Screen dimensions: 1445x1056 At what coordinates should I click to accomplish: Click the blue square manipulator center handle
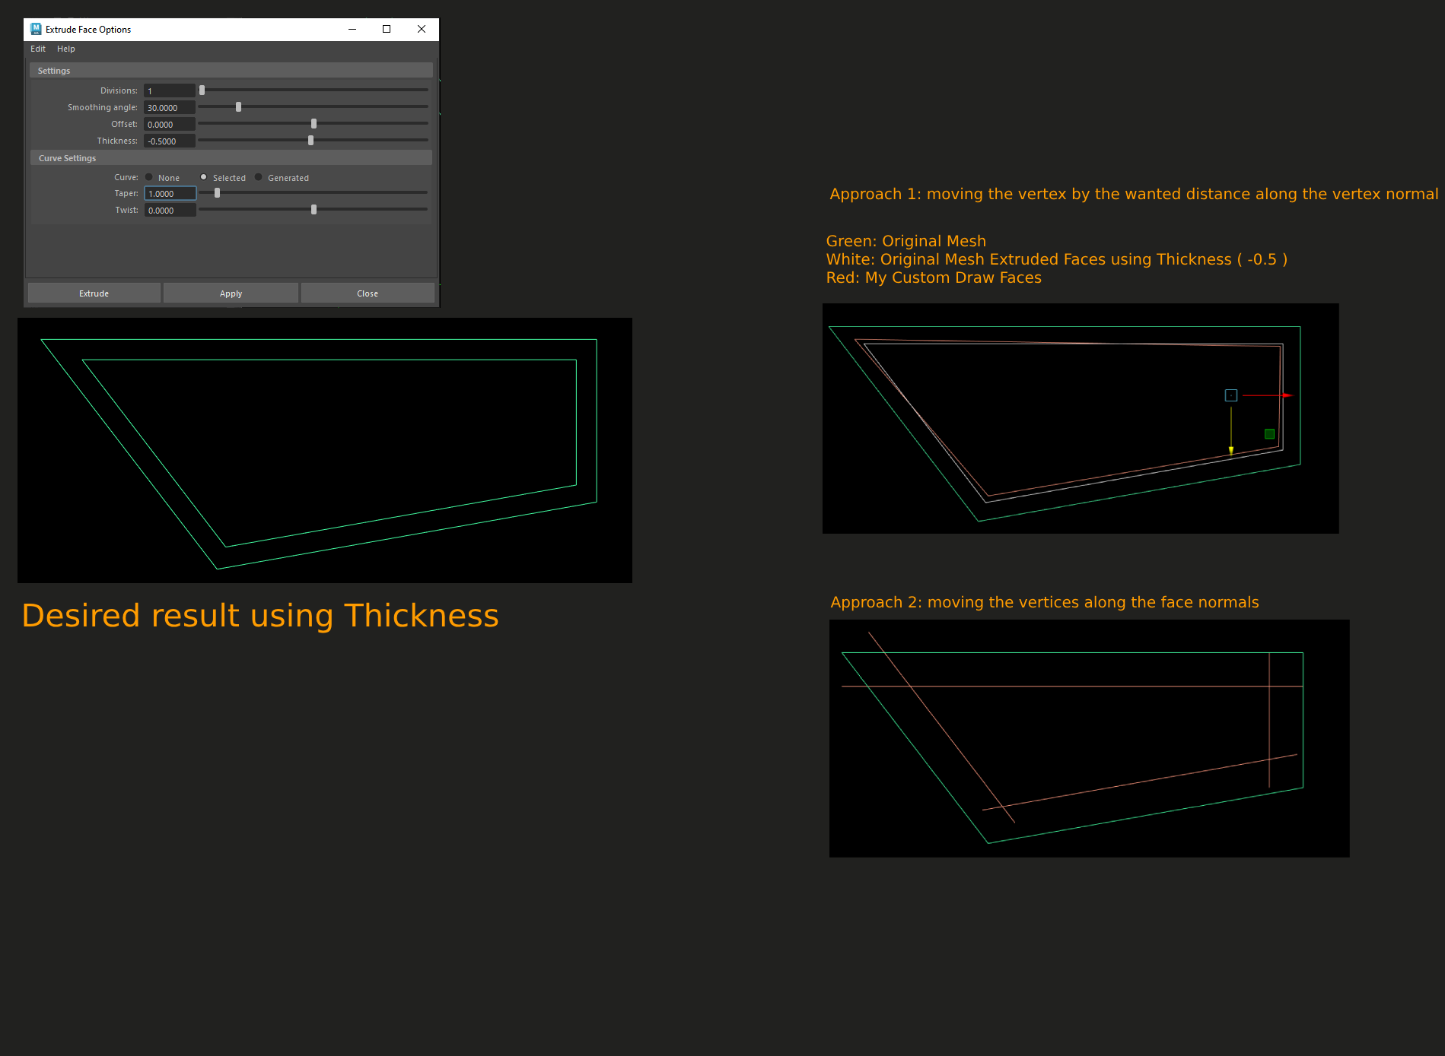click(1231, 395)
